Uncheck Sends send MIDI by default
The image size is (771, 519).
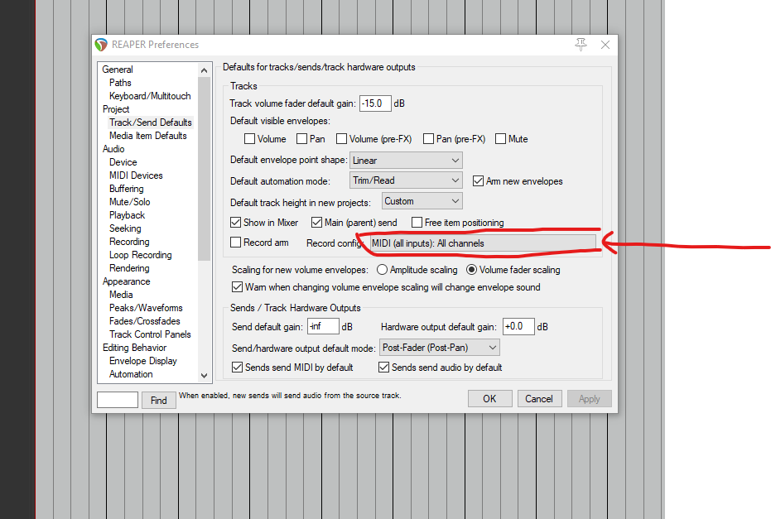[x=237, y=368]
